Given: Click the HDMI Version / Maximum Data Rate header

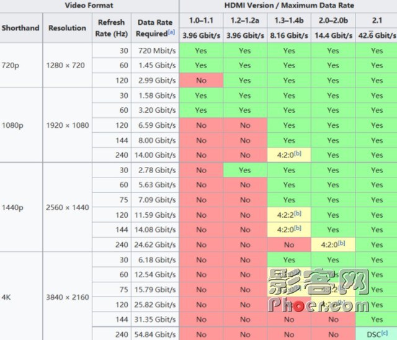Looking at the screenshot, I should tap(289, 6).
